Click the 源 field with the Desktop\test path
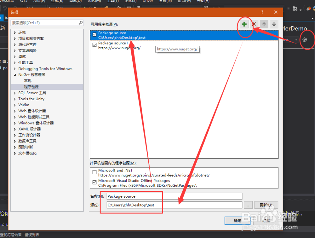This screenshot has height=238, width=315. point(175,205)
